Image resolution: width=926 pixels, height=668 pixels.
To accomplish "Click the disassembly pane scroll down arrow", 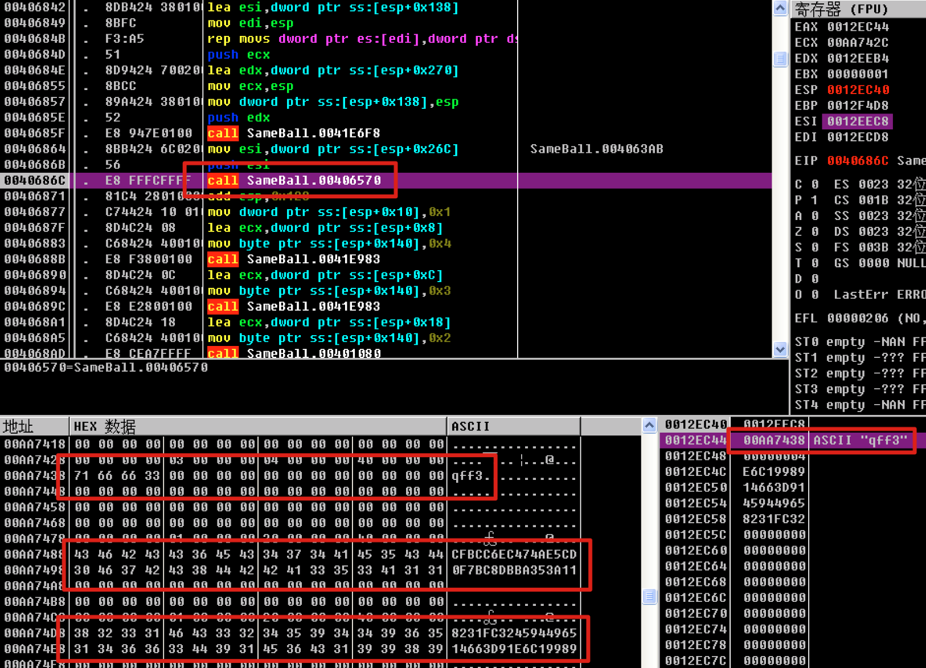I will coord(780,349).
